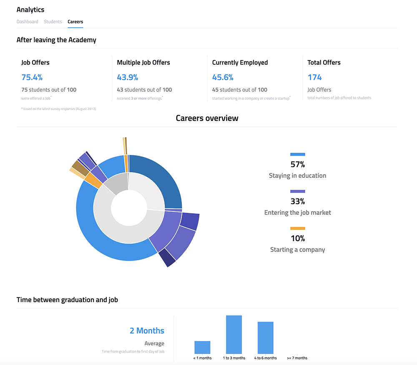The height and width of the screenshot is (365, 417).
Task: Click the '< 1 months' bar
Action: tap(202, 347)
